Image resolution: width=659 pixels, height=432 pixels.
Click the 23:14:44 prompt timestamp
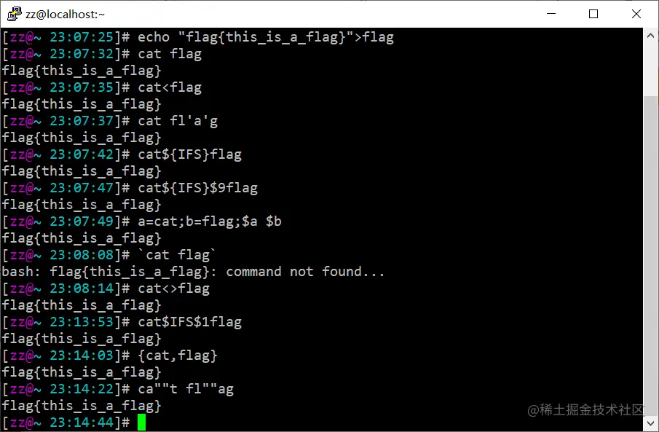tap(82, 422)
